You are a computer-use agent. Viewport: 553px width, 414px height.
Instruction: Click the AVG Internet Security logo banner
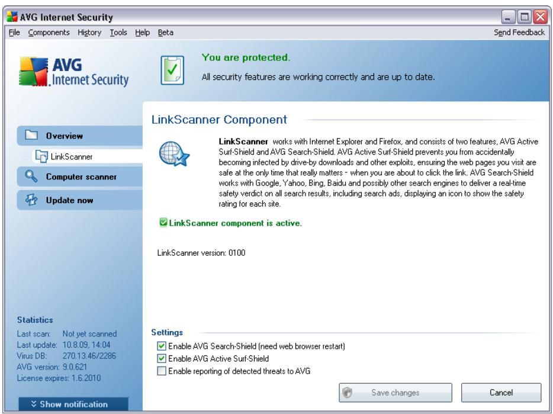[x=73, y=72]
